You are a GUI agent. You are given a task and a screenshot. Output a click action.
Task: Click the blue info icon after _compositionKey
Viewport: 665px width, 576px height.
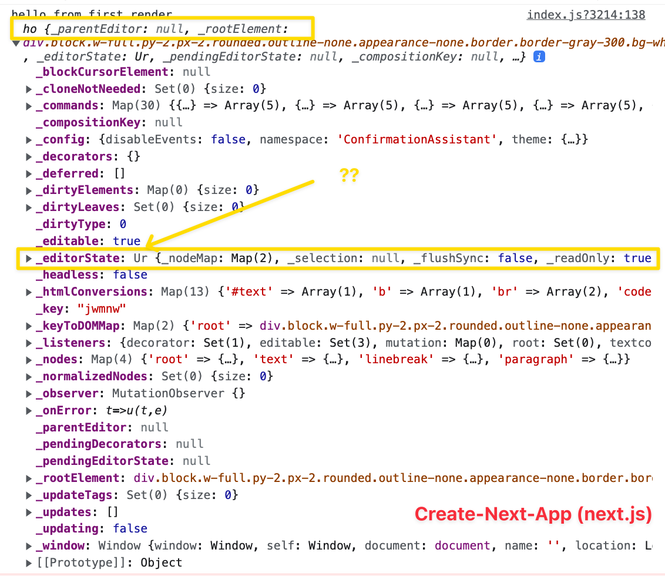pyautogui.click(x=539, y=56)
